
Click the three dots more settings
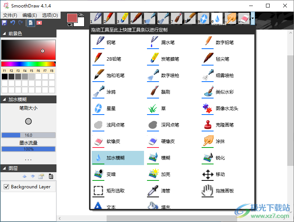tap(28, 160)
